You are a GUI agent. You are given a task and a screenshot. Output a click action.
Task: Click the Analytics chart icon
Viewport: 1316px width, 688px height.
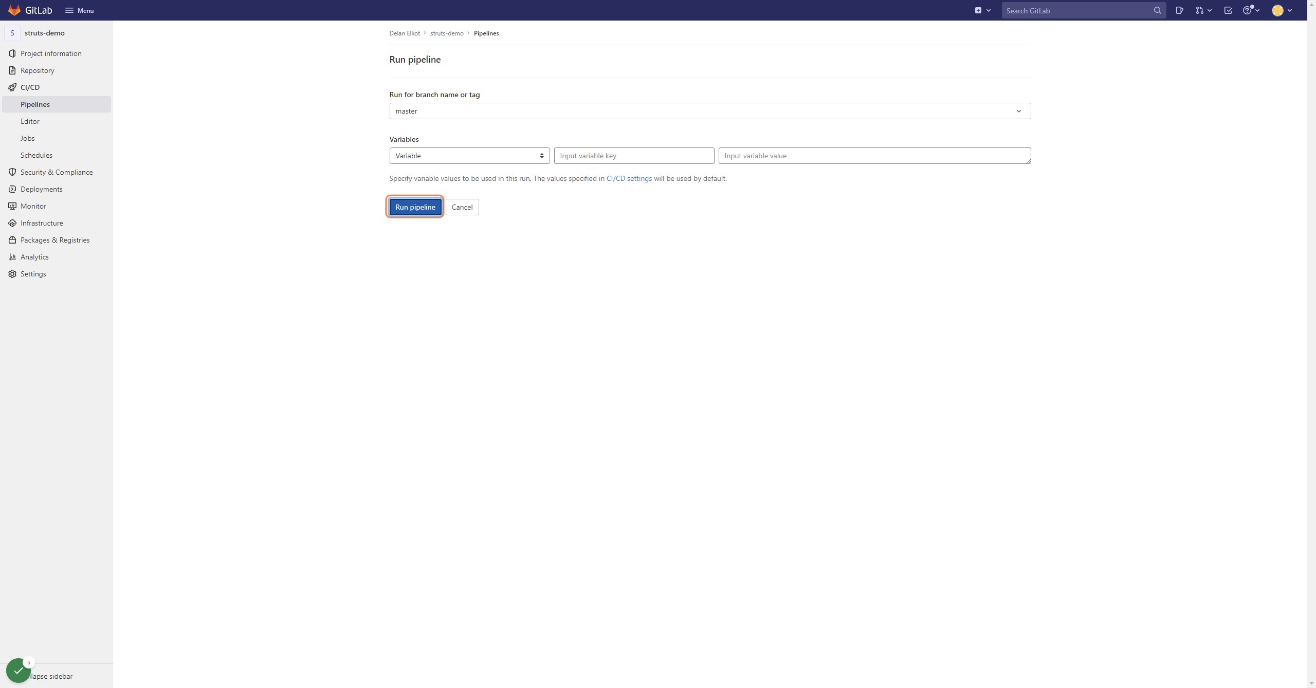(x=12, y=257)
